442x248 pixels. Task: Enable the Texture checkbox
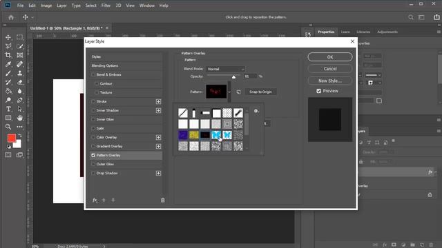[x=97, y=92]
